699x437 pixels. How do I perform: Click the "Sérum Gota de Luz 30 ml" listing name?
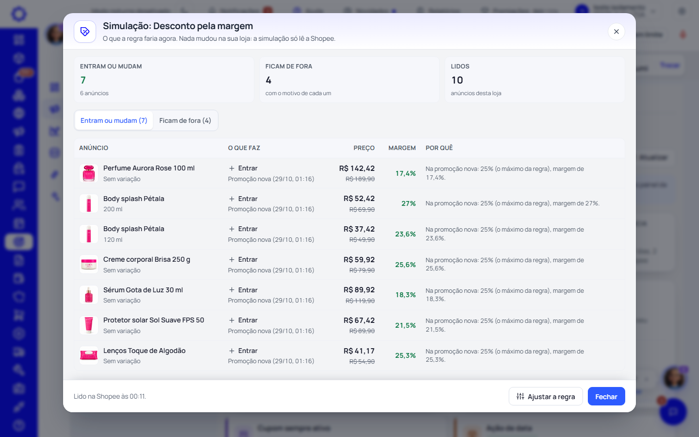143,290
